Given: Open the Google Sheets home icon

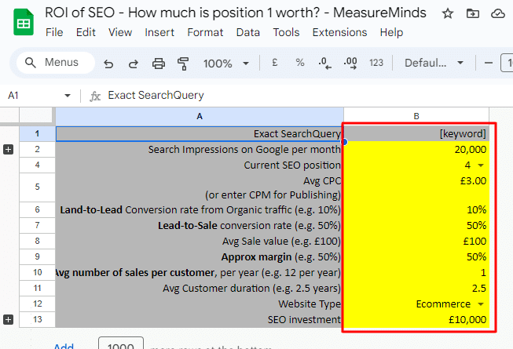Looking at the screenshot, I should (24, 22).
